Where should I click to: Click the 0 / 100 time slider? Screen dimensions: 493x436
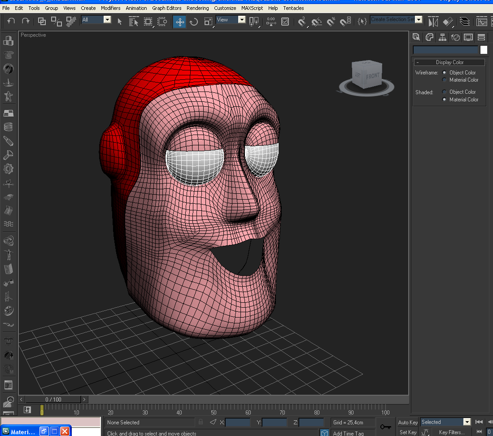(x=53, y=399)
